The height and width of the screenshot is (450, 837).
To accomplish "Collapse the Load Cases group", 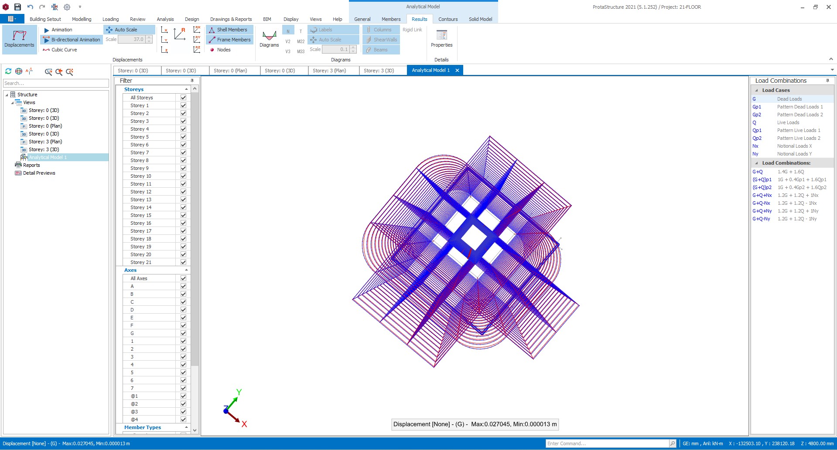I will click(756, 90).
